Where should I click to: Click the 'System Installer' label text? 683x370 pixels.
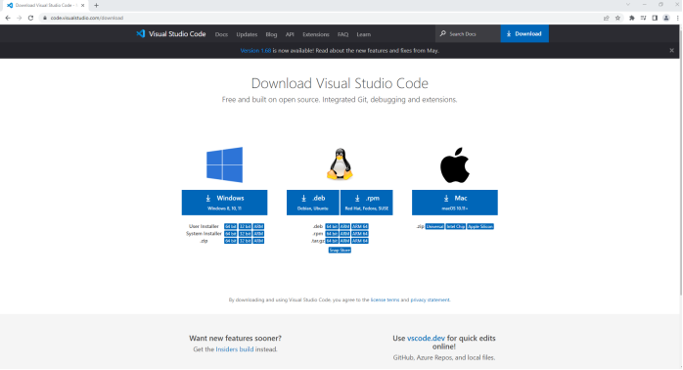pos(204,234)
